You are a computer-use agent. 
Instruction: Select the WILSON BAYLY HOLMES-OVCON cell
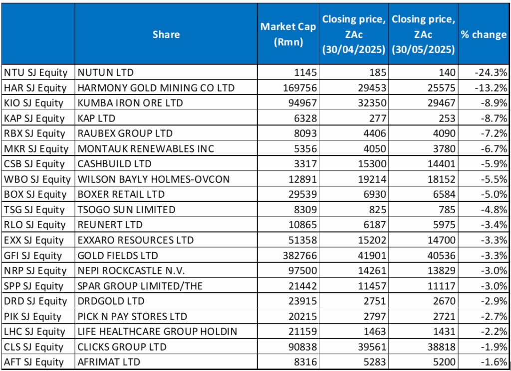click(166, 179)
